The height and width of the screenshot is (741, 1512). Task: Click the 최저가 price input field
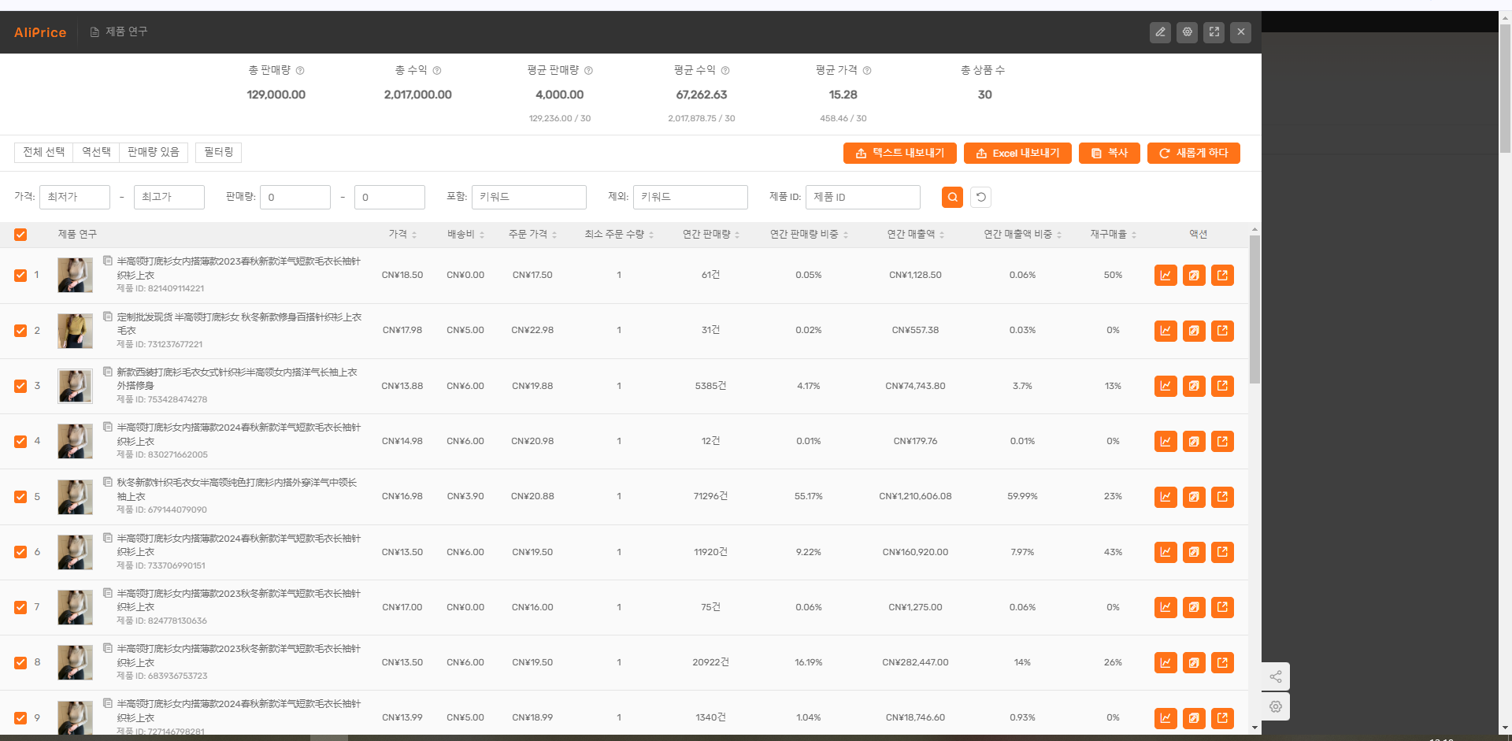75,197
